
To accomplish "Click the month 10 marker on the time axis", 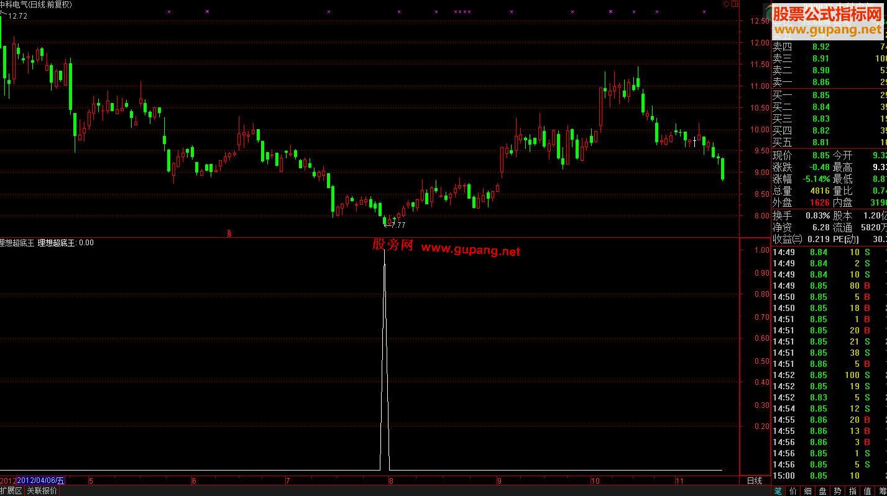I will [595, 480].
